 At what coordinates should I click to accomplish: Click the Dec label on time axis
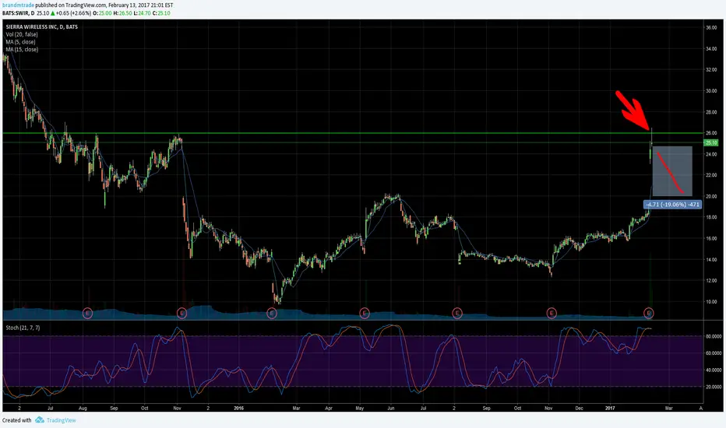pos(579,408)
